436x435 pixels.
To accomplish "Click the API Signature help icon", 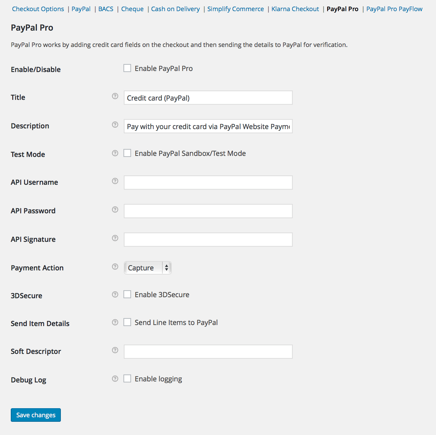I will pos(115,238).
